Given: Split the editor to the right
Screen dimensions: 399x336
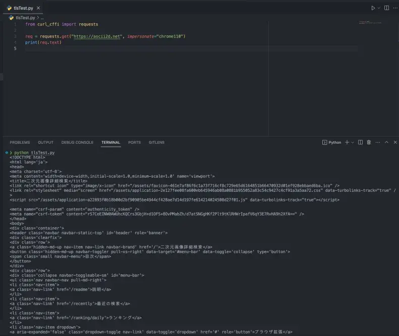Looking at the screenshot, I should 387,8.
